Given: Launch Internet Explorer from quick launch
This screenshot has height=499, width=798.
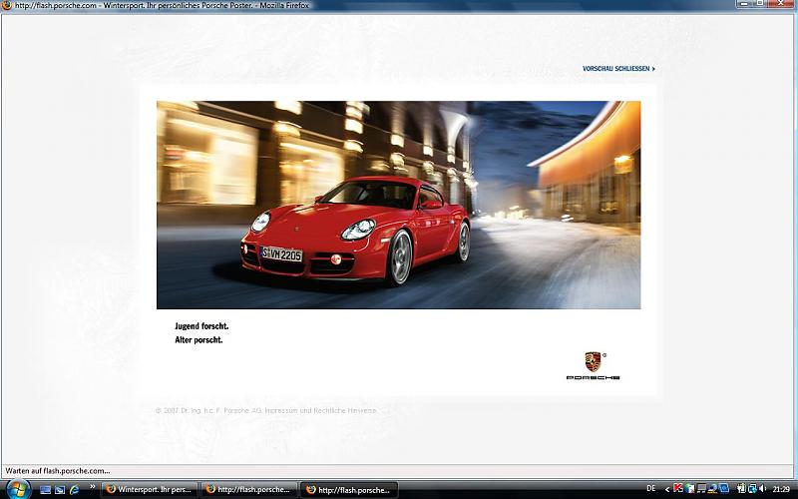Looking at the screenshot, I should pyautogui.click(x=74, y=490).
